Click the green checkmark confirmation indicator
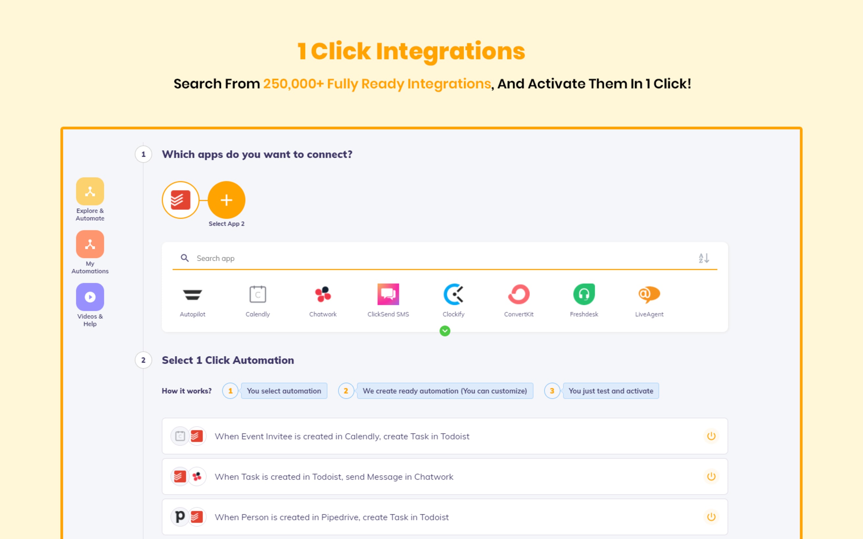The image size is (863, 539). coord(444,331)
